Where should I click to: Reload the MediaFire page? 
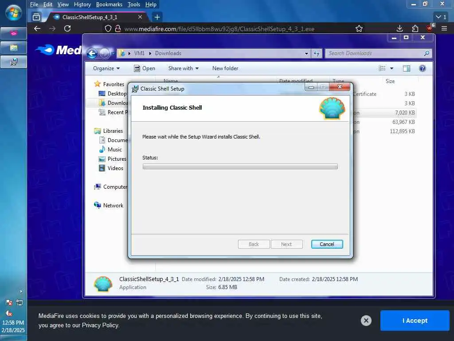(67, 28)
